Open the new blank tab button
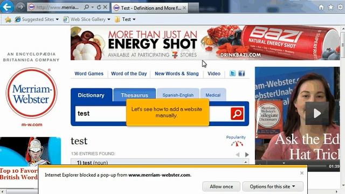The height and width of the screenshot is (194, 345). [194, 8]
